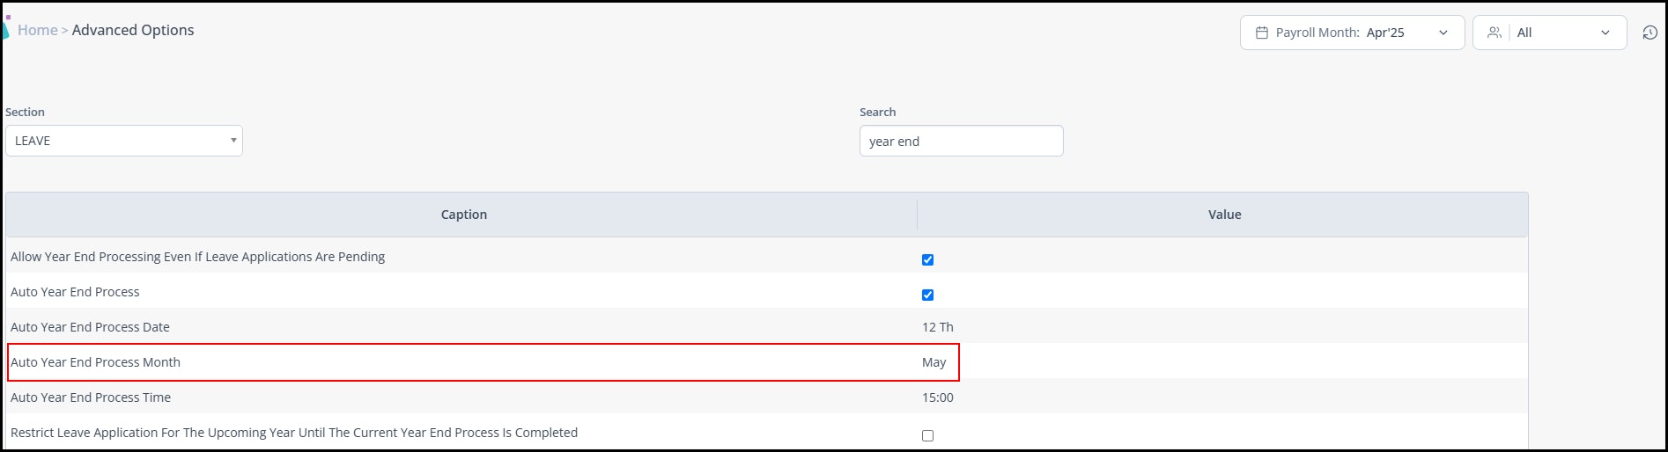The image size is (1668, 452).
Task: Focus the Search field containing year end
Action: [x=961, y=141]
